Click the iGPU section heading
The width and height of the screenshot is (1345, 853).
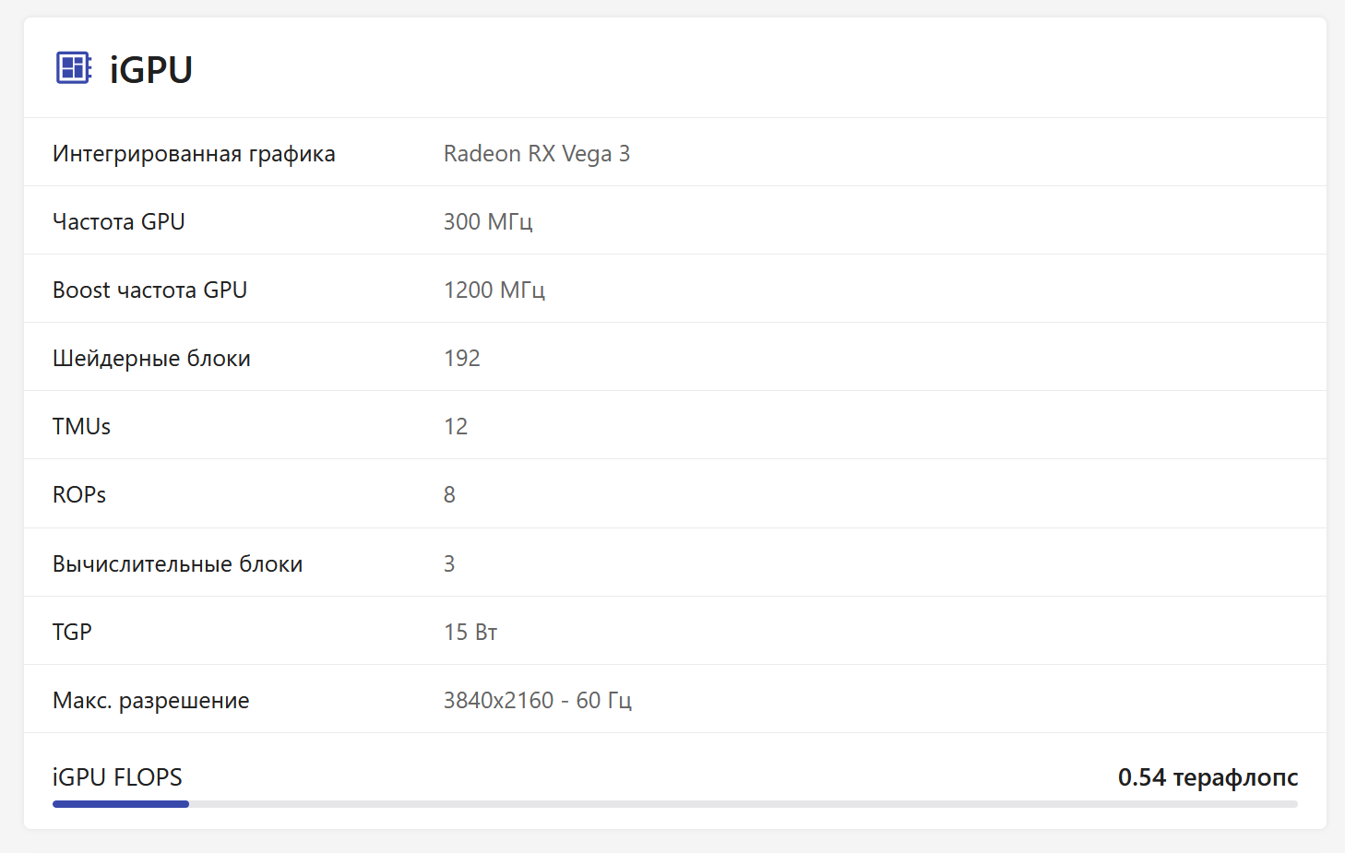coord(150,70)
